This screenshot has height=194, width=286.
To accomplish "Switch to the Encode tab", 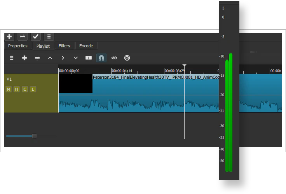I will click(86, 46).
